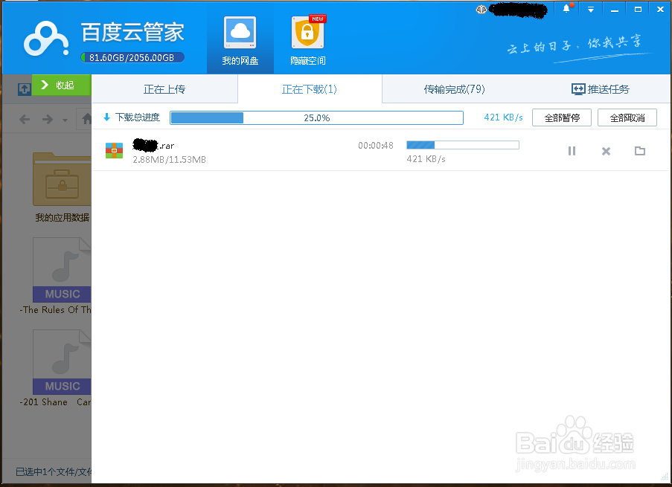Click the overall download progress bar
672x487 pixels.
click(317, 117)
